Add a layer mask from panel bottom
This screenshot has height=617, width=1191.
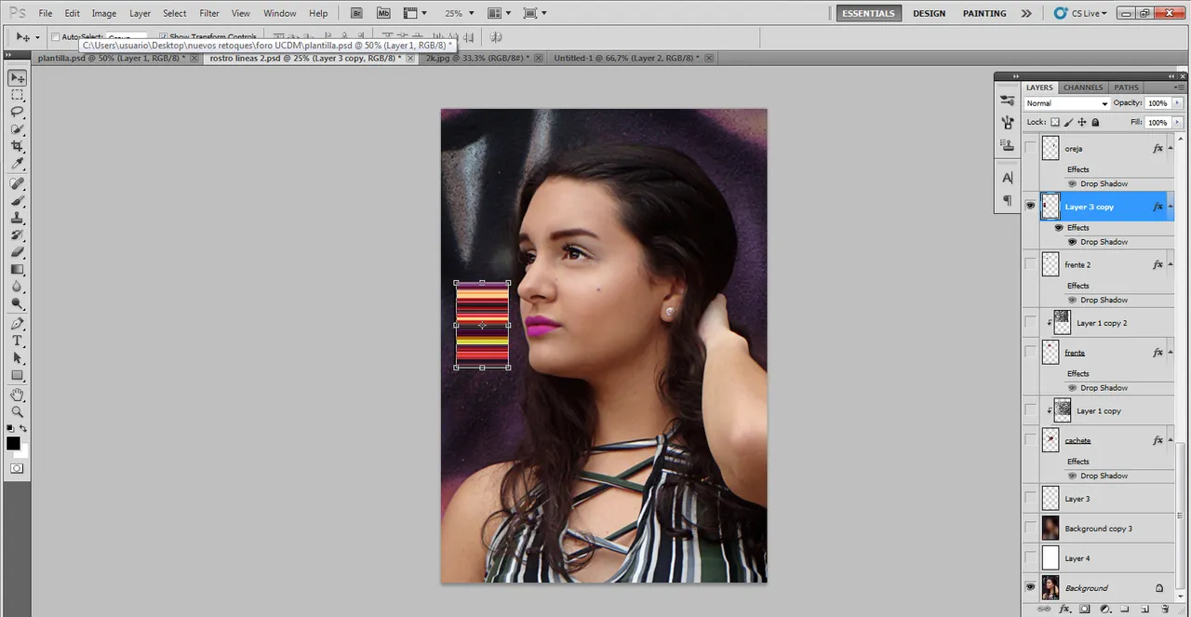[1084, 610]
